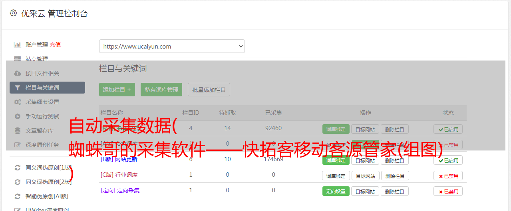
Task: Open 文章暂存库 in the sidebar
Action: (40, 131)
